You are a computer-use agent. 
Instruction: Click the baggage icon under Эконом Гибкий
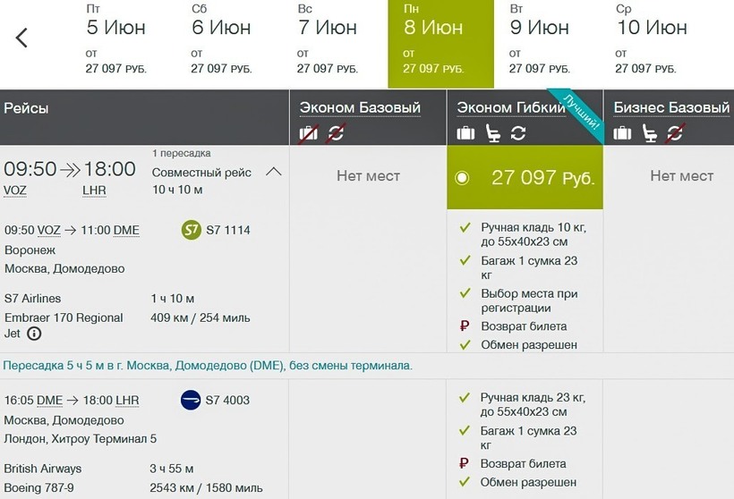coord(465,134)
